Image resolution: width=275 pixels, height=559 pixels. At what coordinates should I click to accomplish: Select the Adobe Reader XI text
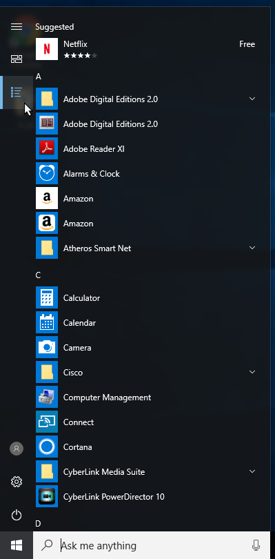(x=94, y=149)
